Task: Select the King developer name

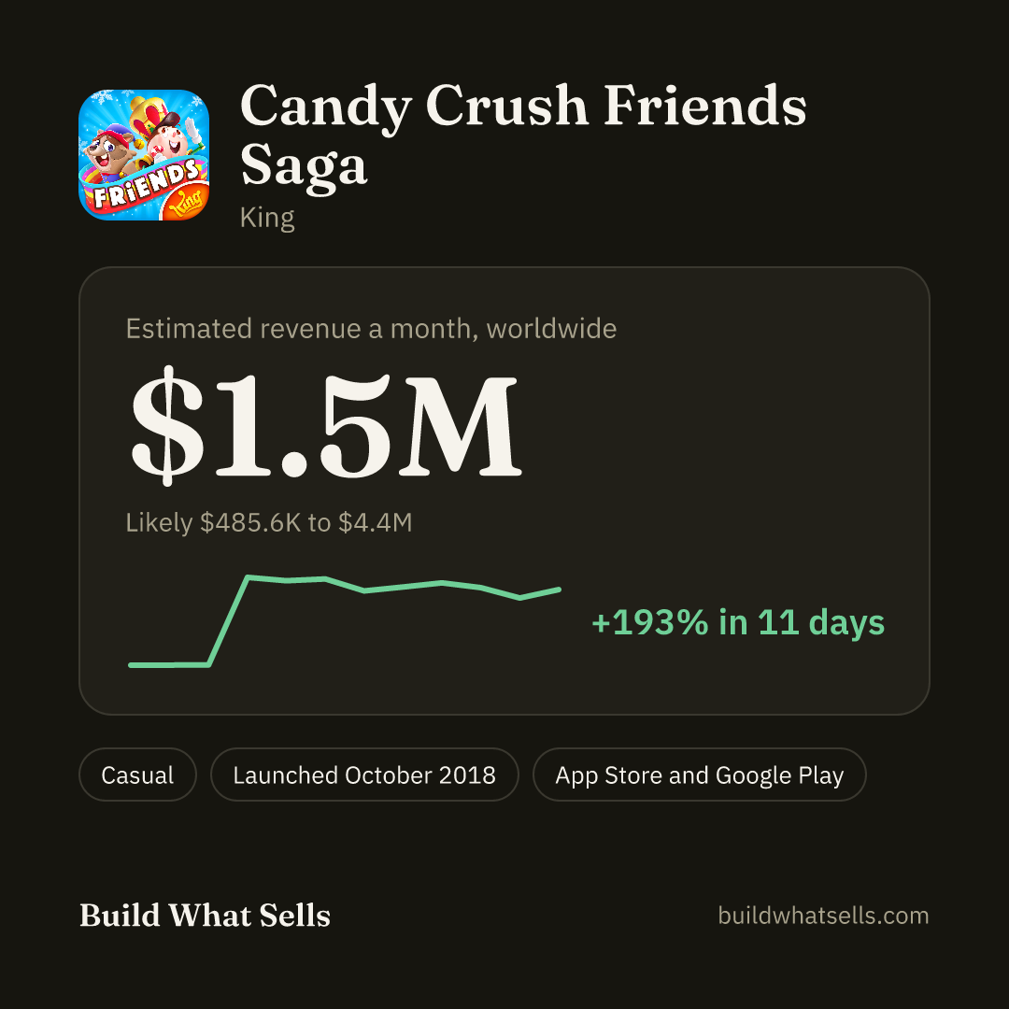Action: tap(267, 218)
